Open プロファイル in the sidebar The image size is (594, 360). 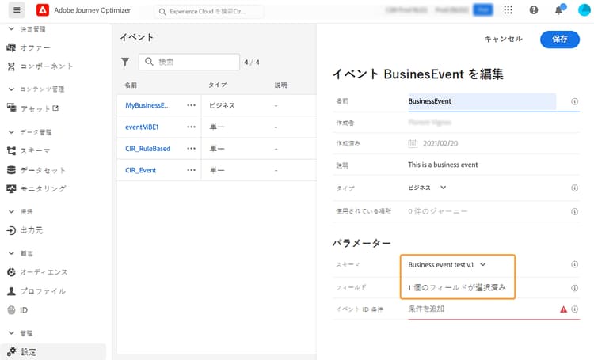point(43,290)
